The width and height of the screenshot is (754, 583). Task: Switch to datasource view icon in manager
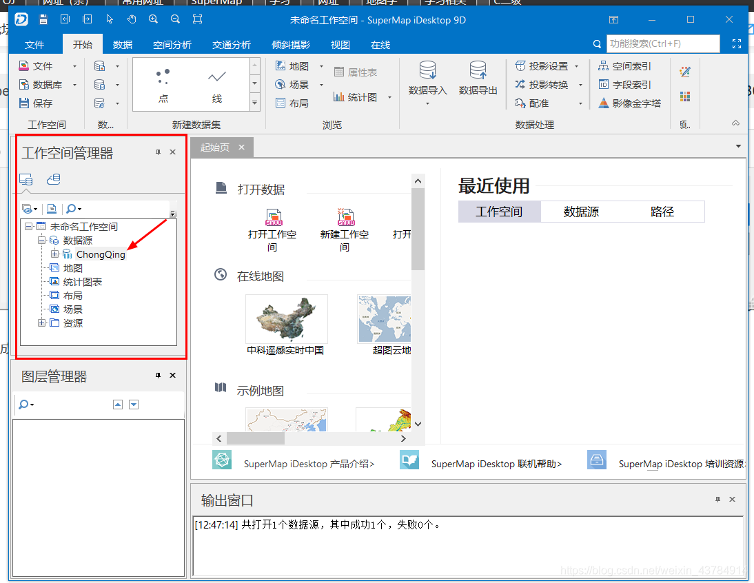pyautogui.click(x=53, y=179)
